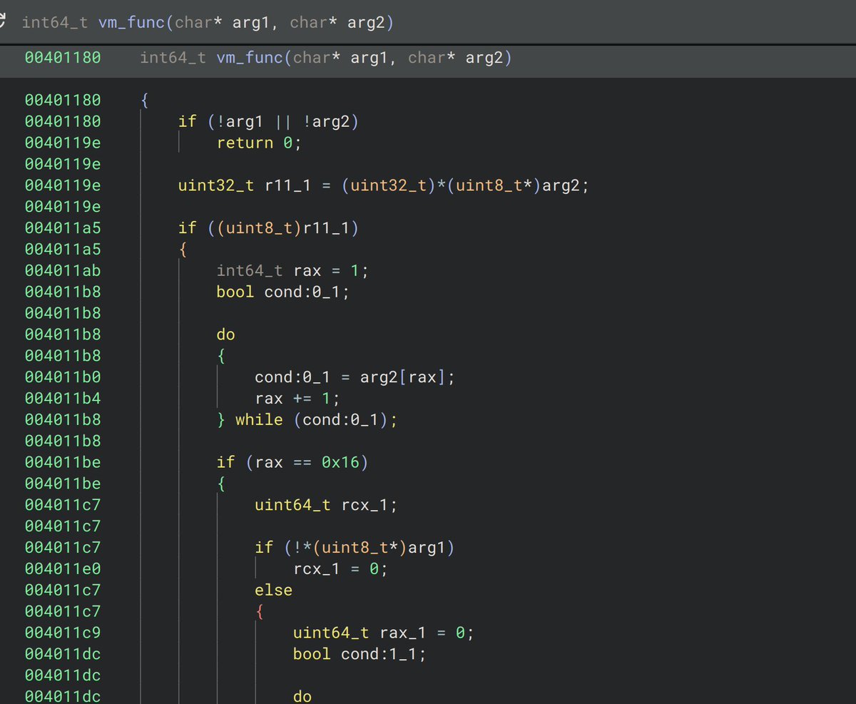Click address 004011c9 in the gutter
Screen dimensions: 856x704
(63, 633)
